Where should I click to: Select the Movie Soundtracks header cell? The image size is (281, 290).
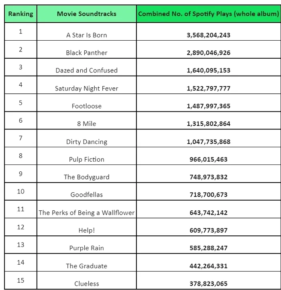click(86, 14)
